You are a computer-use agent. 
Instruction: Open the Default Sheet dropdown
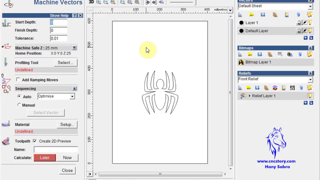click(x=310, y=6)
